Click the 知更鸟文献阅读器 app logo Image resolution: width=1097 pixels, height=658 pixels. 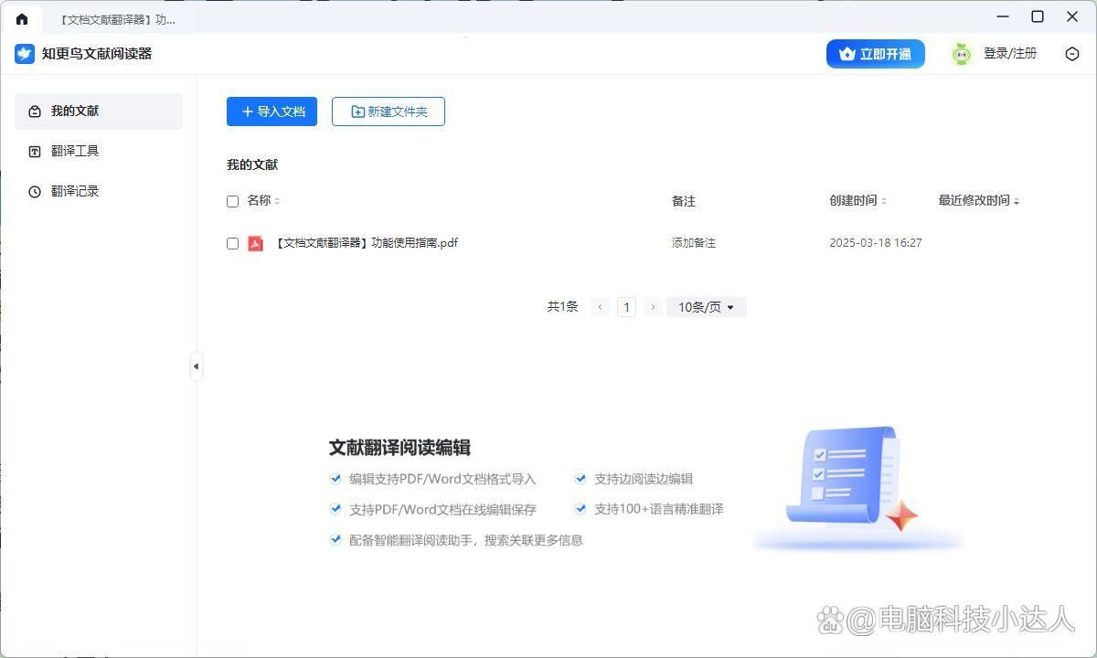(25, 54)
